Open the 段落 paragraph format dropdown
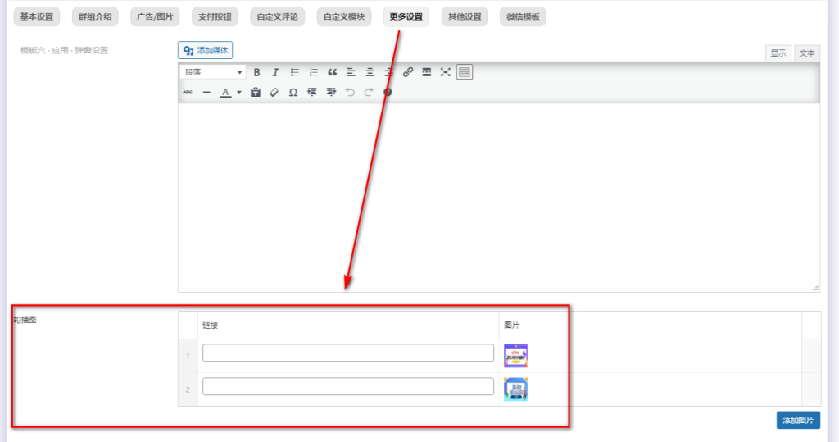This screenshot has height=442, width=839. (x=213, y=72)
